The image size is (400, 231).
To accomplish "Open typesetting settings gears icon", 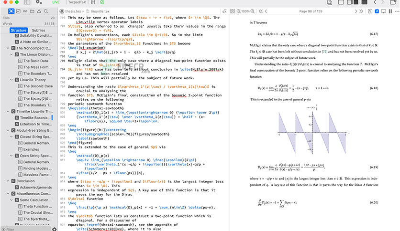I will (x=39, y=2).
